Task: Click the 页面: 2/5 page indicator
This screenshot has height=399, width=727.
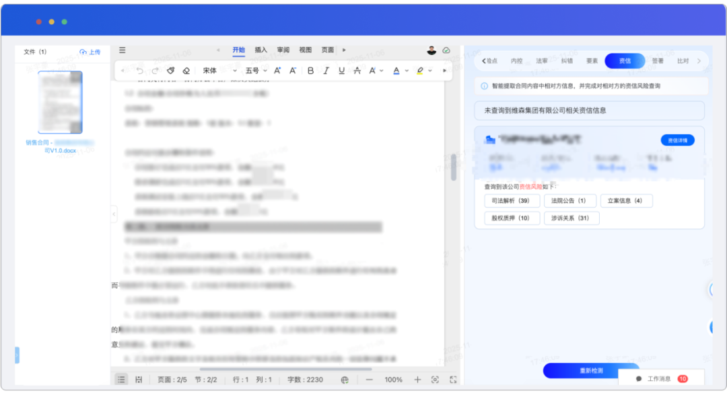Action: (172, 380)
